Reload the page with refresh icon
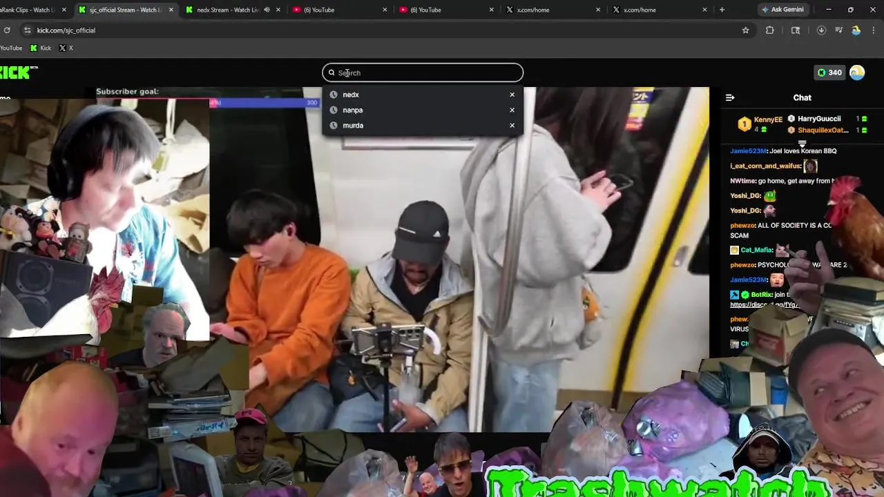 [7, 30]
